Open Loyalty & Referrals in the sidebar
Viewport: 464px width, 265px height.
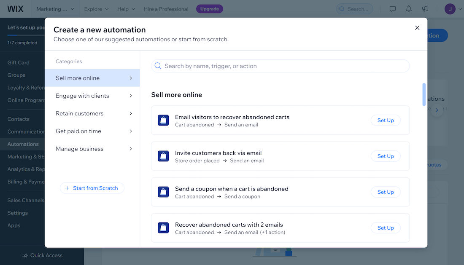click(26, 88)
